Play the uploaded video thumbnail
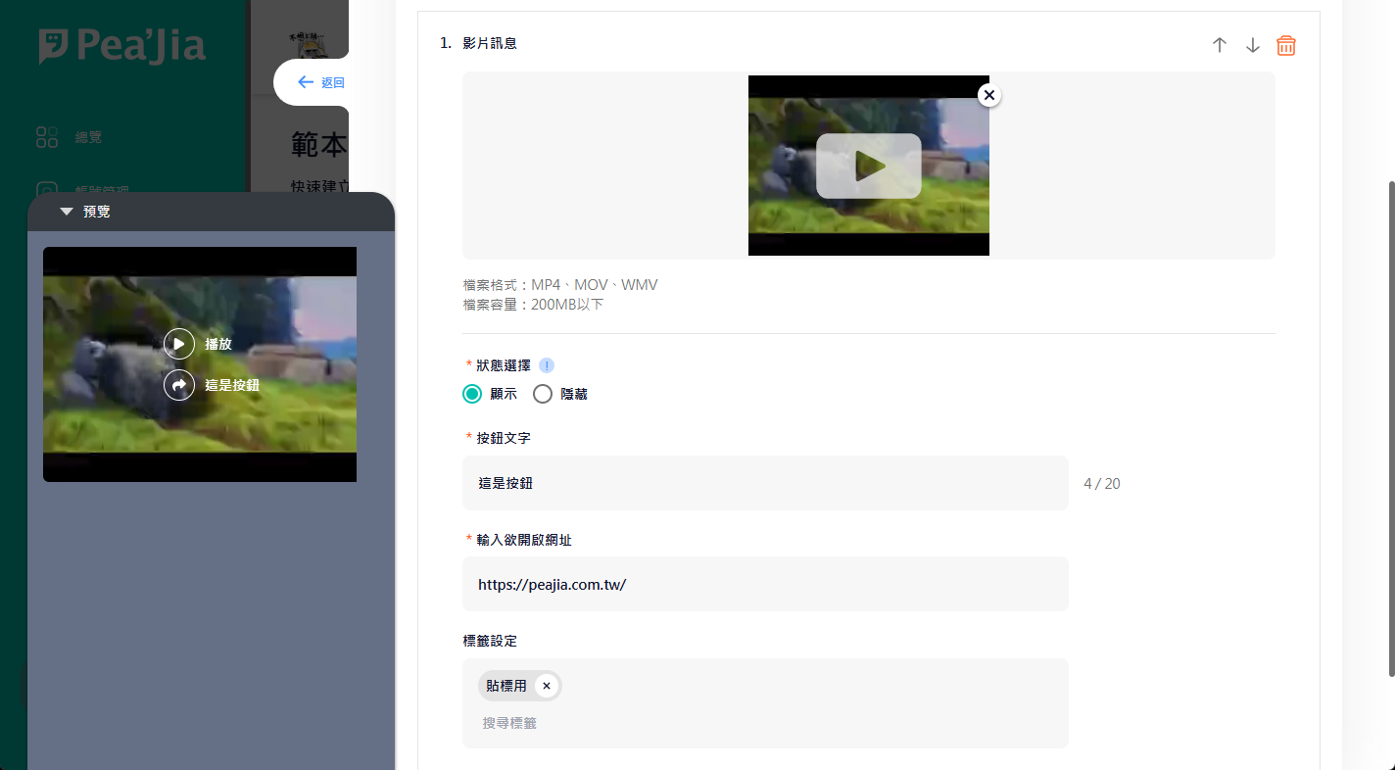 tap(868, 166)
